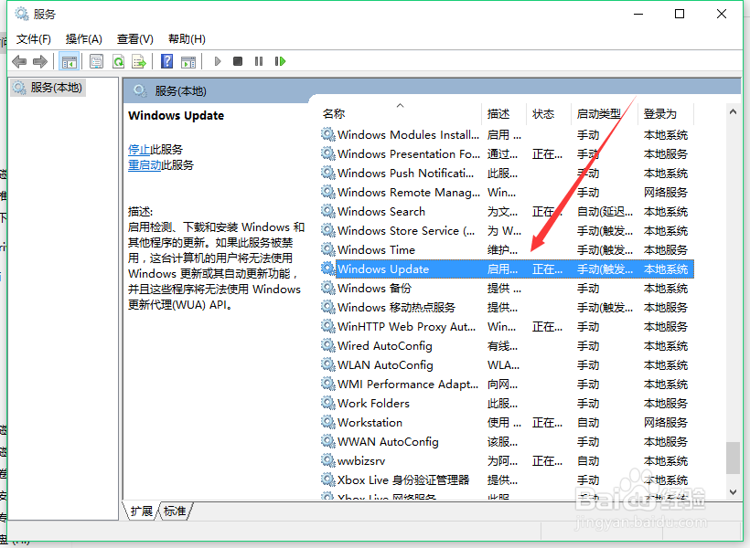Select Windows Remote Manag... service

pos(409,192)
